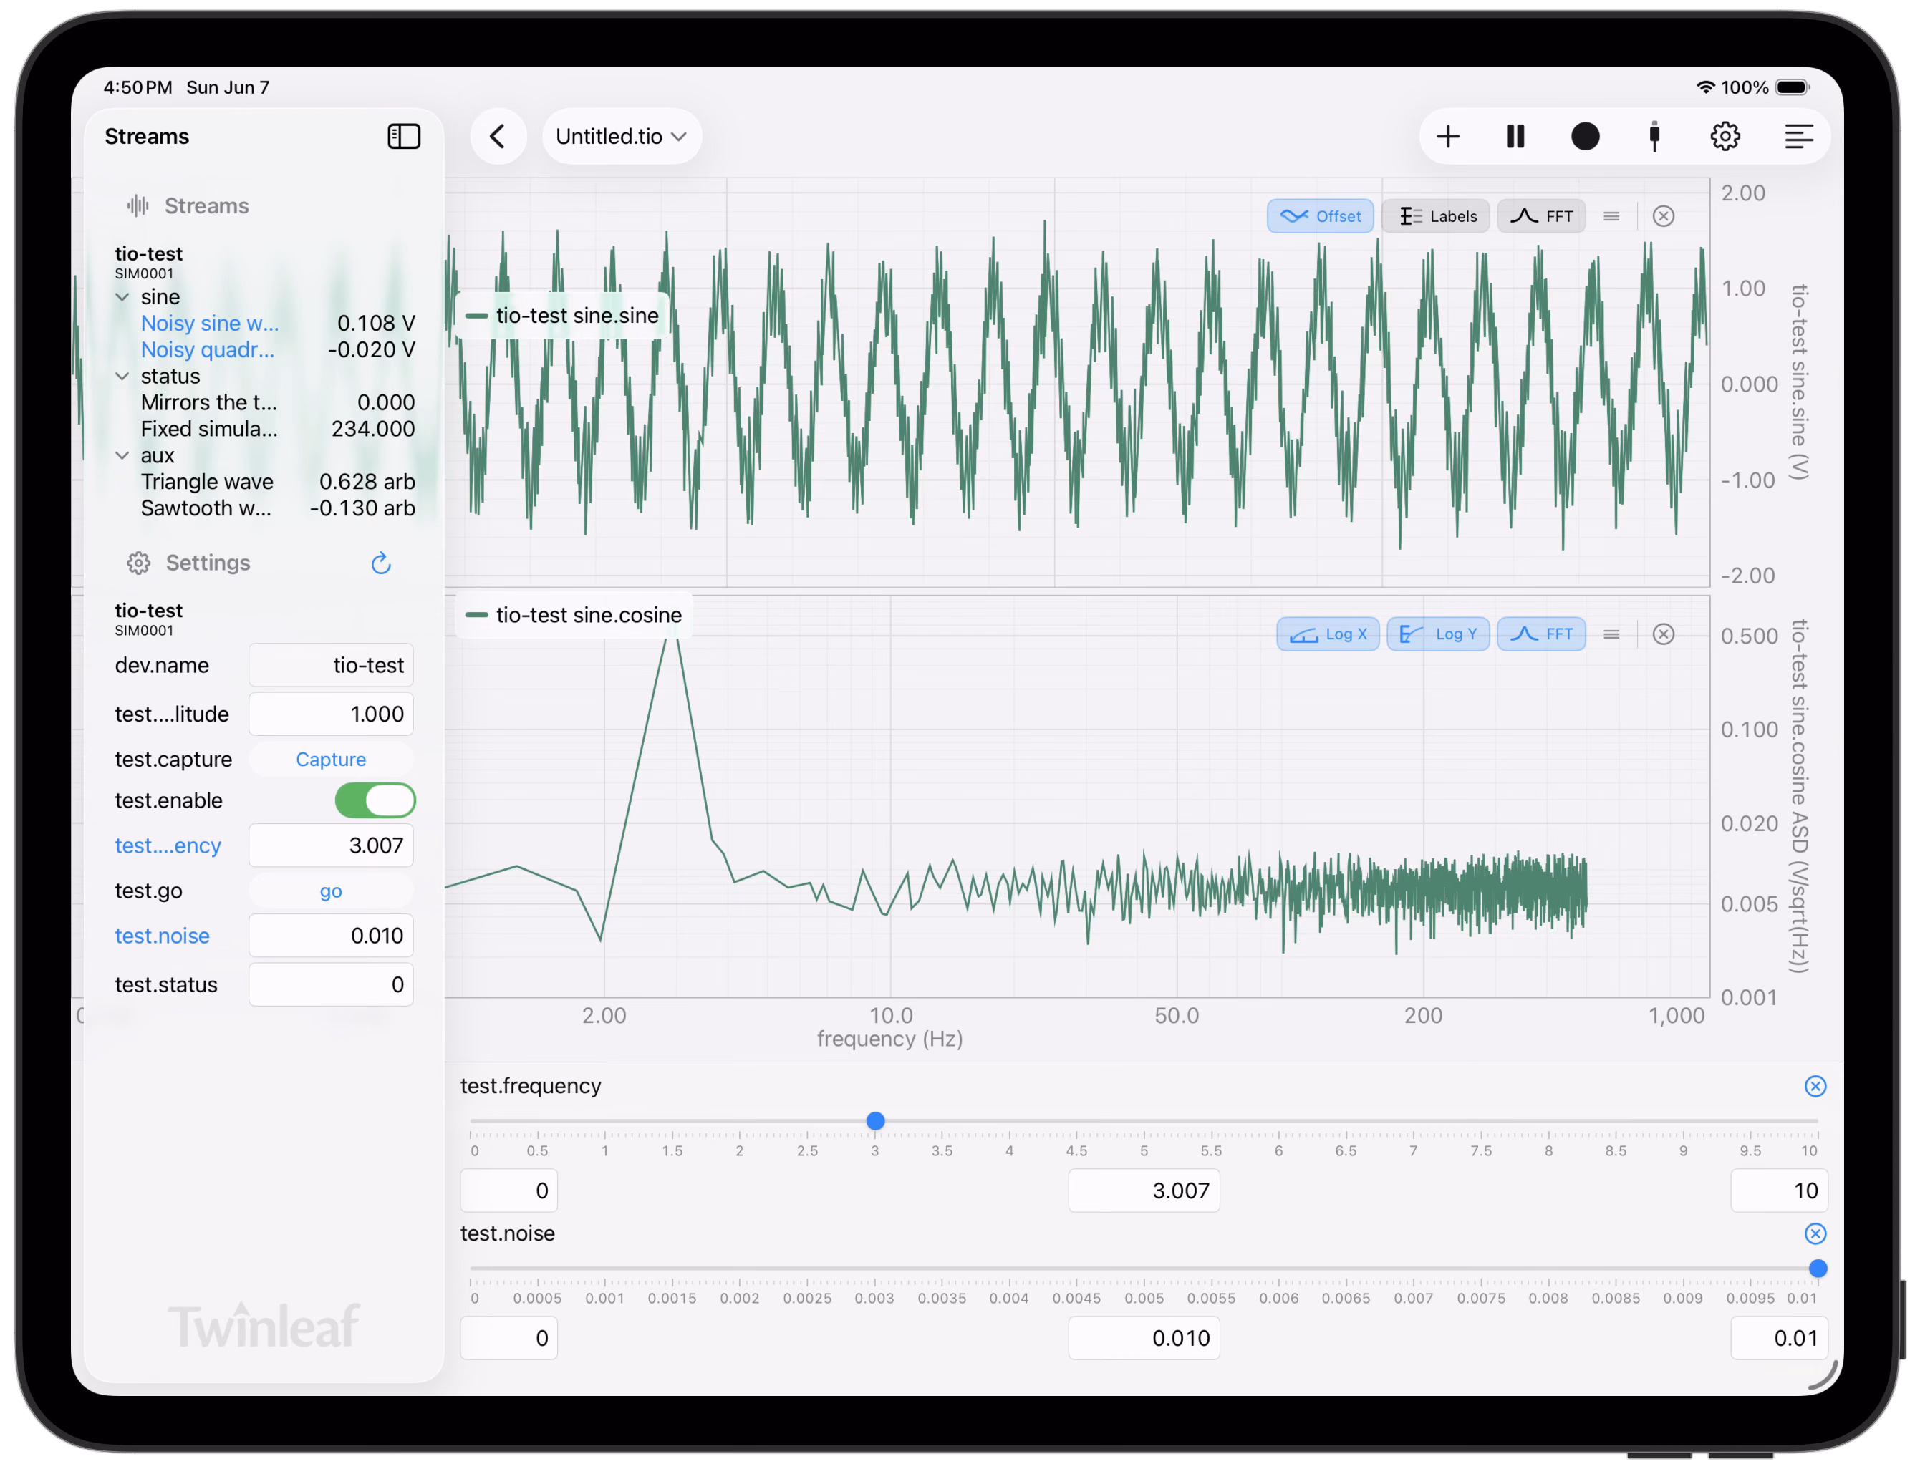Edit test.noise maximum value 0.01

pos(1778,1339)
